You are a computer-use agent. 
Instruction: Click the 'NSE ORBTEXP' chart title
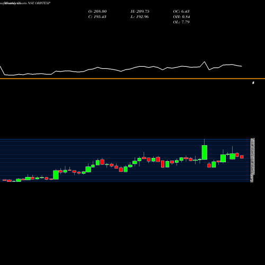point(39,3)
